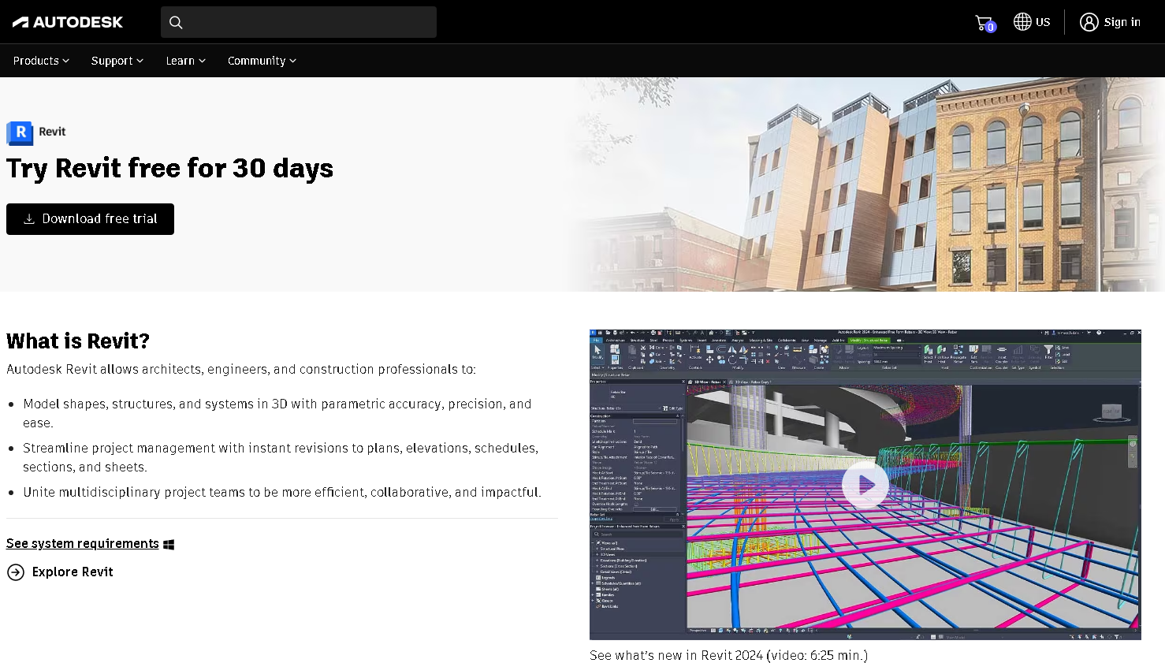Click the Sign in link
The width and height of the screenshot is (1165, 663).
(1122, 22)
